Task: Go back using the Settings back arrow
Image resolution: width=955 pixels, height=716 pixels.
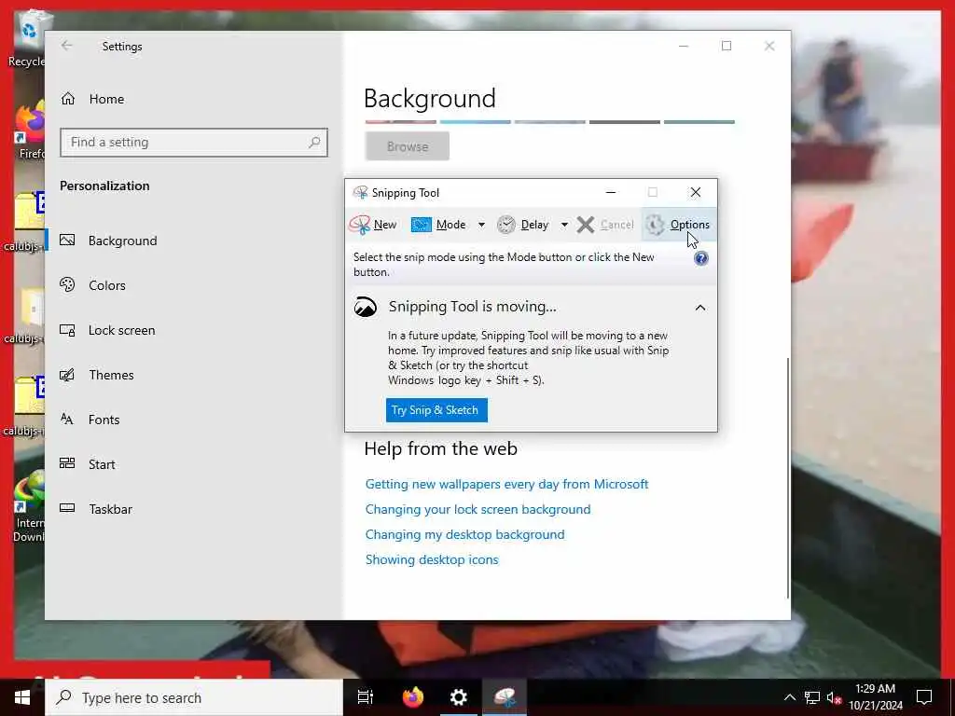Action: 67,46
